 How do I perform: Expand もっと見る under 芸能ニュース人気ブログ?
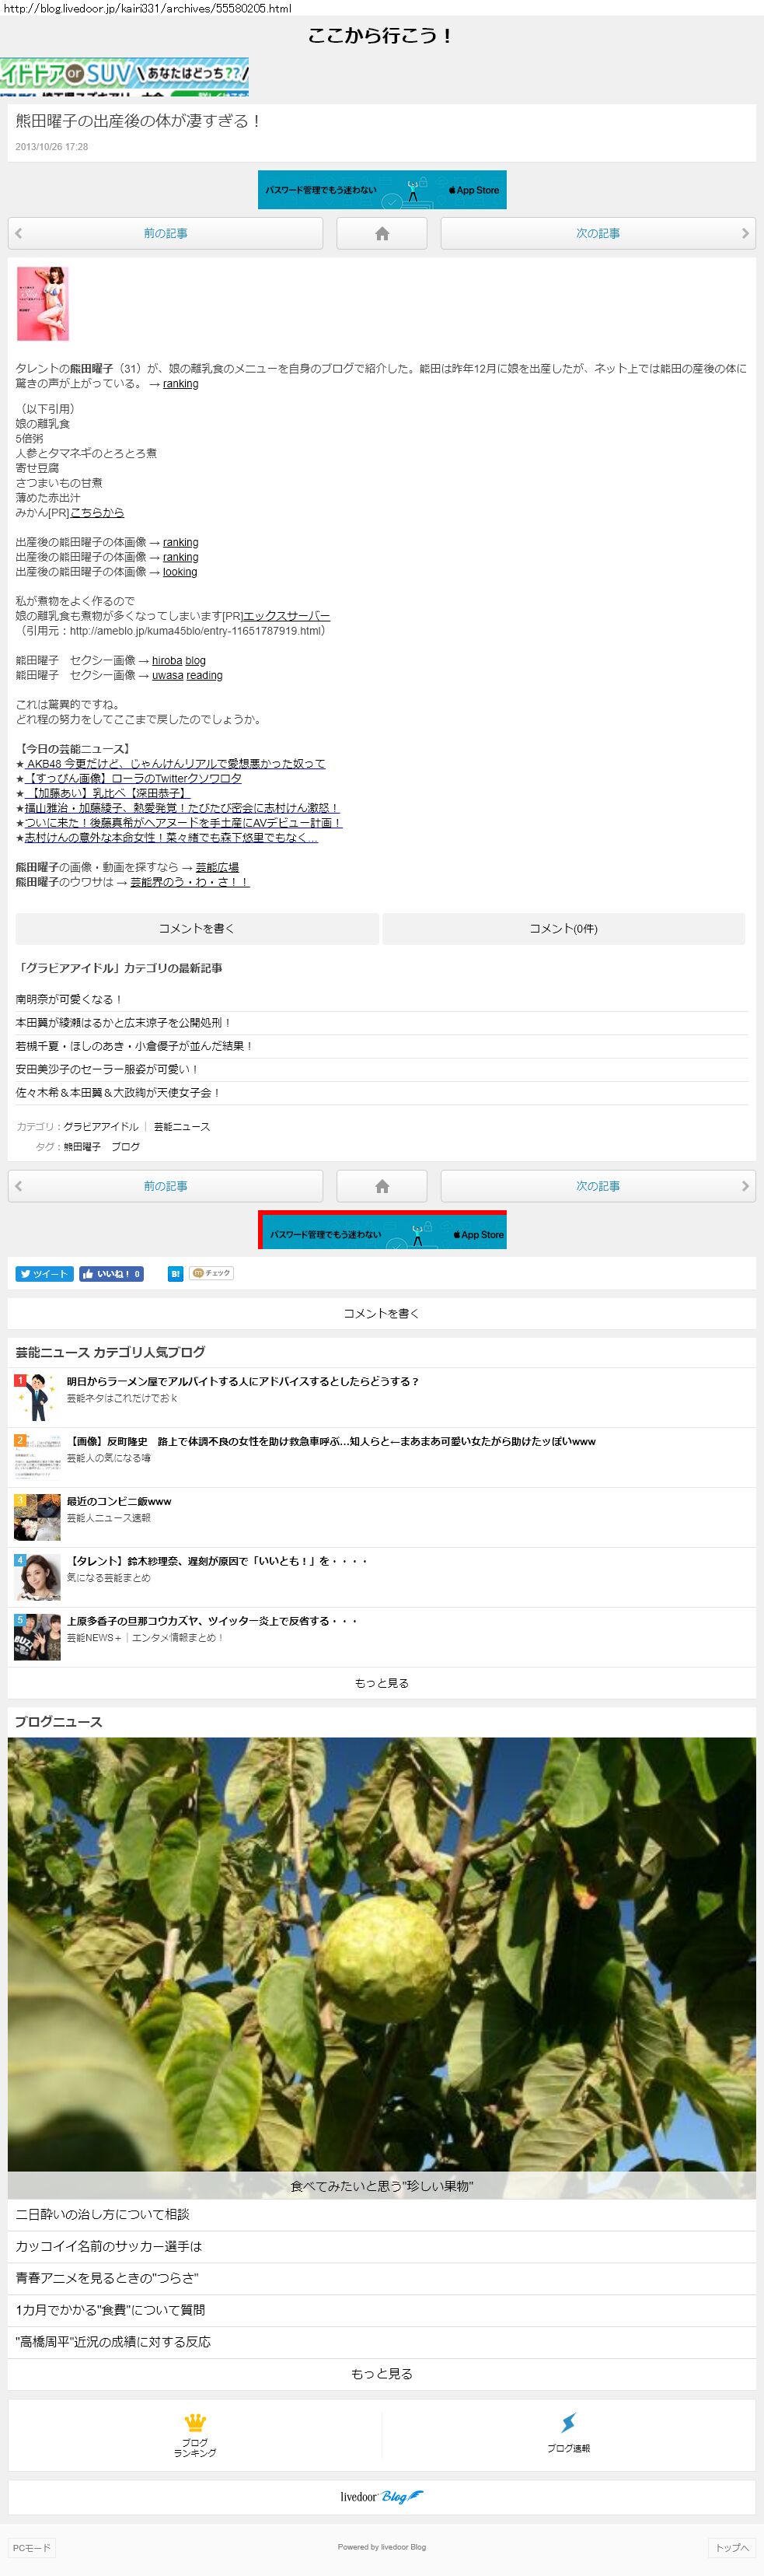click(x=382, y=1683)
